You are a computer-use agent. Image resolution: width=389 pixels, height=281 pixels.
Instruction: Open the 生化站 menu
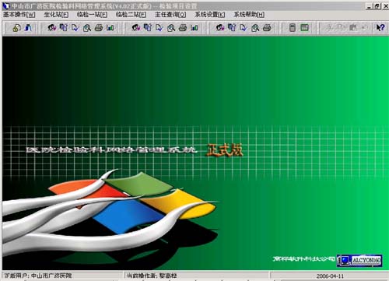click(x=56, y=15)
